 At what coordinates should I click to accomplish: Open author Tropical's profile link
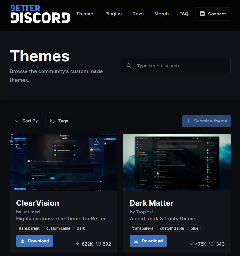click(x=145, y=212)
